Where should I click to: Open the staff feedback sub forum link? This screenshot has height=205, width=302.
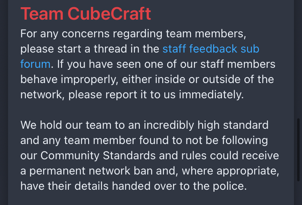[211, 49]
